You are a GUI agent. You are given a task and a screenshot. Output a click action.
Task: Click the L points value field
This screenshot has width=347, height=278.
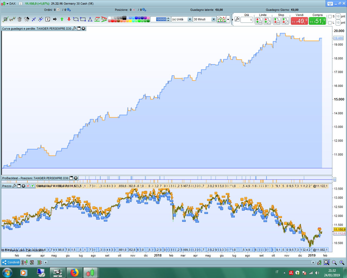tap(338, 23)
